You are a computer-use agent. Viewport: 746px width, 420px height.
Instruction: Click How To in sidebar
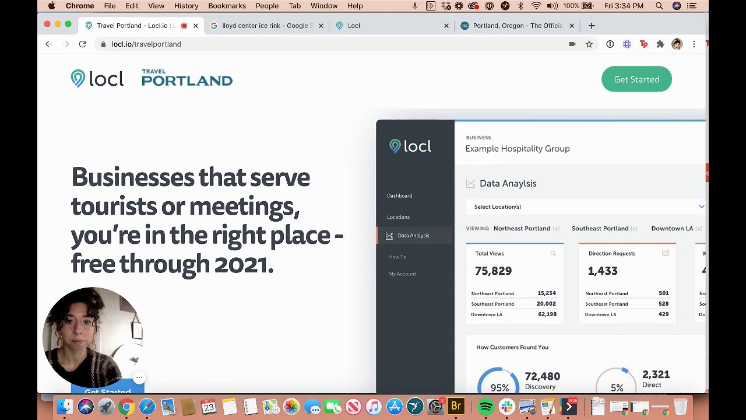click(x=397, y=257)
